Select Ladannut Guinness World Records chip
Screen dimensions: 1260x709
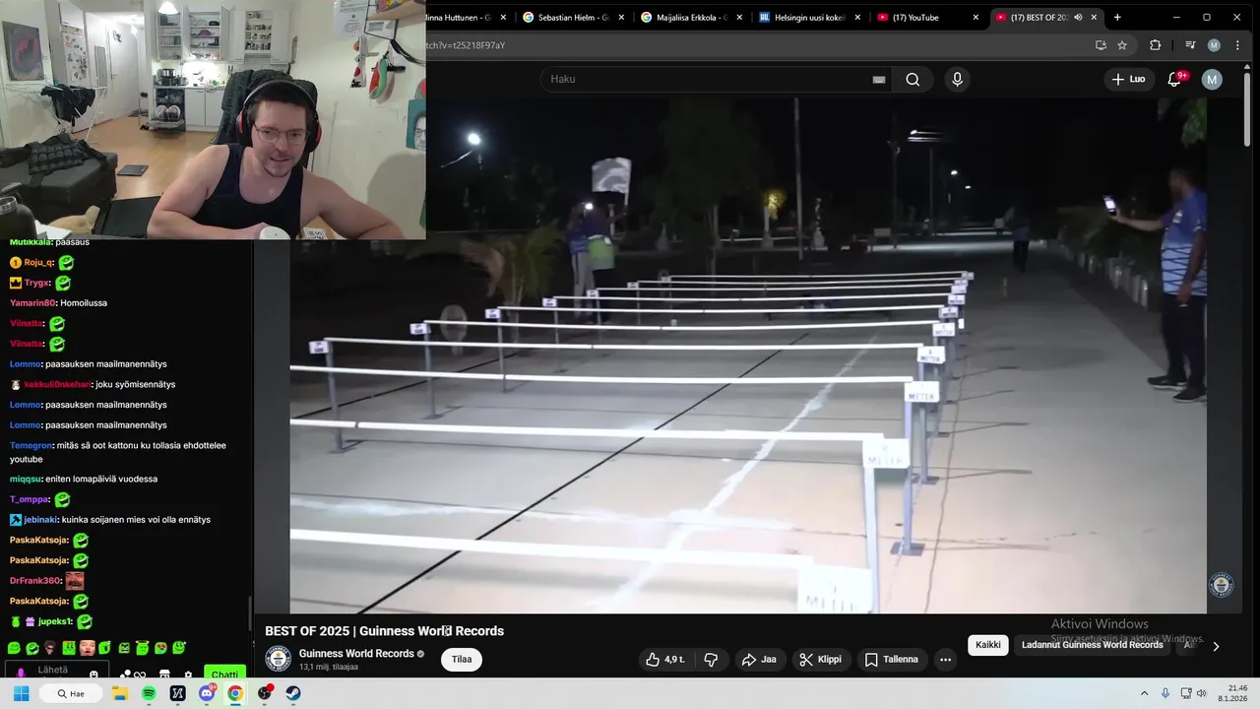pos(1093,645)
